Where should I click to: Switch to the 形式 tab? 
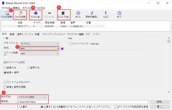[5, 34]
